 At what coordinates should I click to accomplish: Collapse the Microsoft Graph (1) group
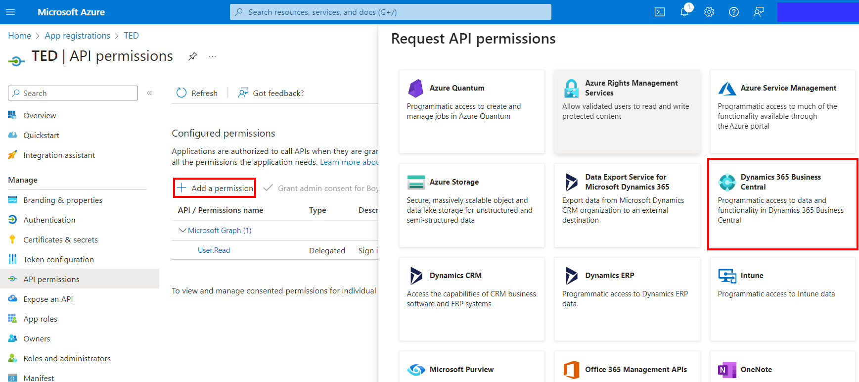(x=182, y=230)
